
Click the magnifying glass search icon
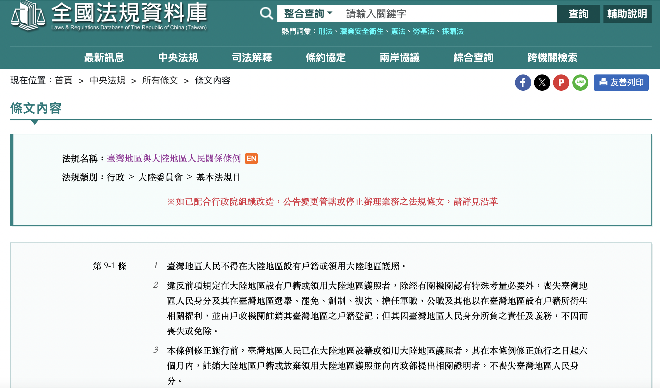(x=266, y=13)
